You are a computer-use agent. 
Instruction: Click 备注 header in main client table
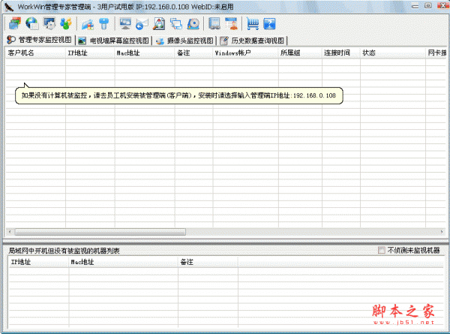coord(193,53)
